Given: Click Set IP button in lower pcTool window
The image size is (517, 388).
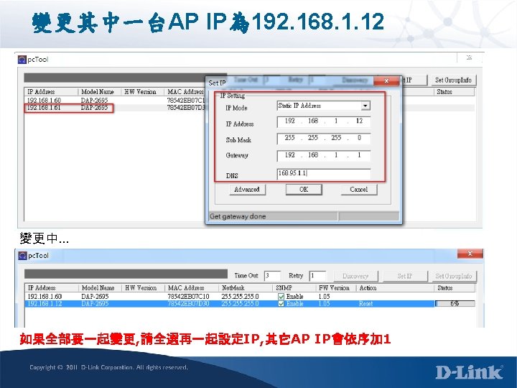Looking at the screenshot, I should 404,276.
